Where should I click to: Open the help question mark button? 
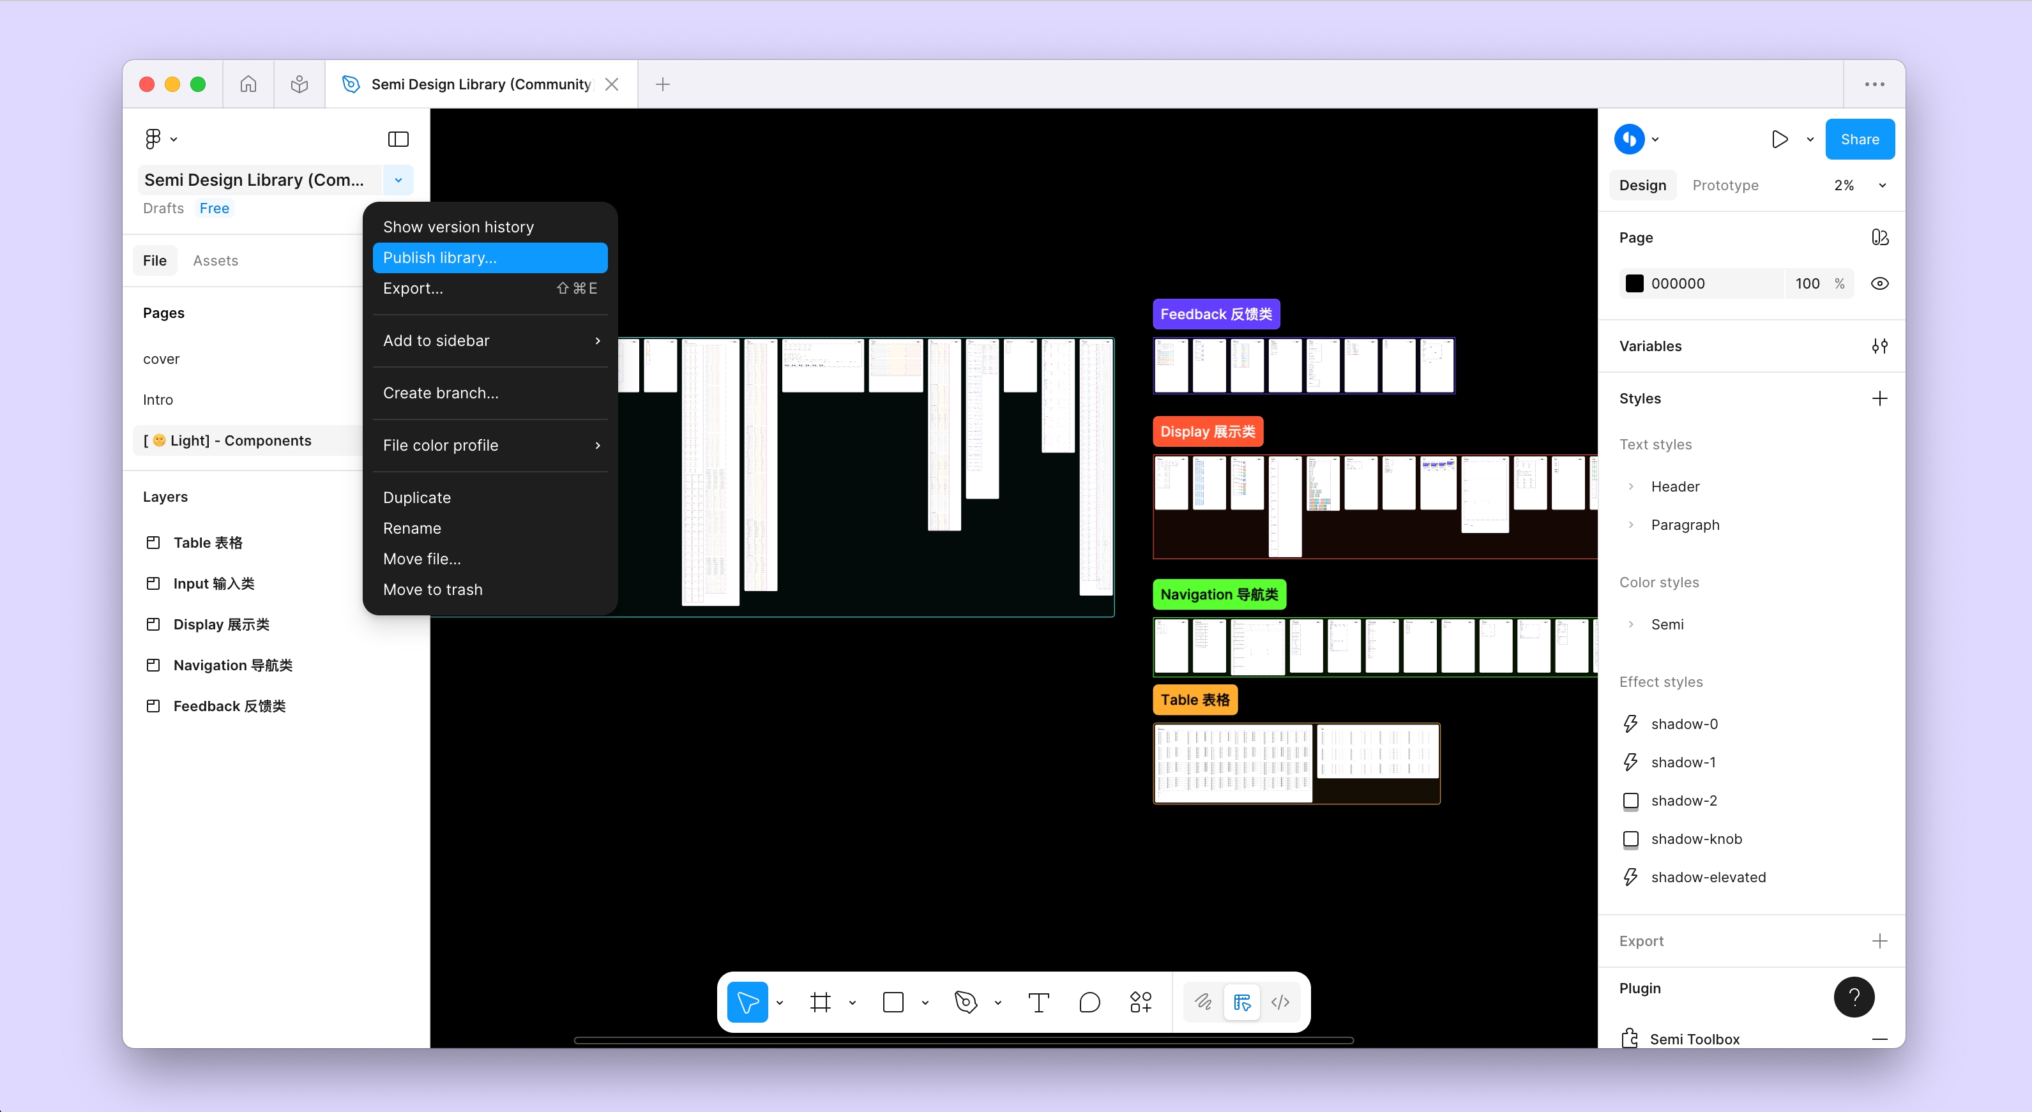click(x=1854, y=997)
